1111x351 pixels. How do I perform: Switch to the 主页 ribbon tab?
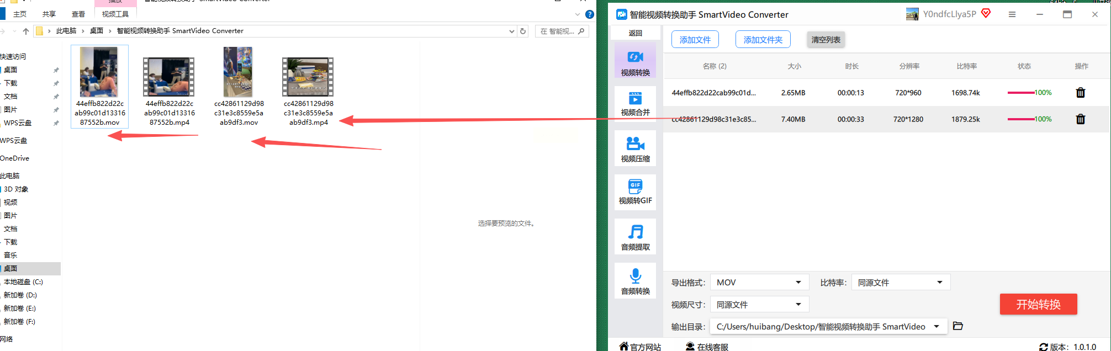(20, 14)
